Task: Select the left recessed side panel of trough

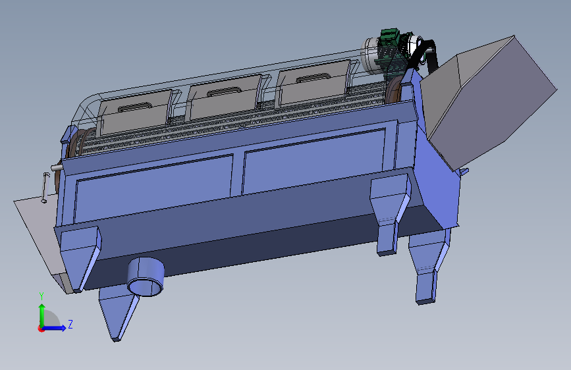Action: [x=153, y=188]
